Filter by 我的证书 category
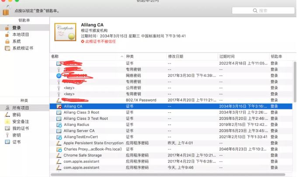This screenshot has width=299, height=177. pyautogui.click(x=25, y=128)
